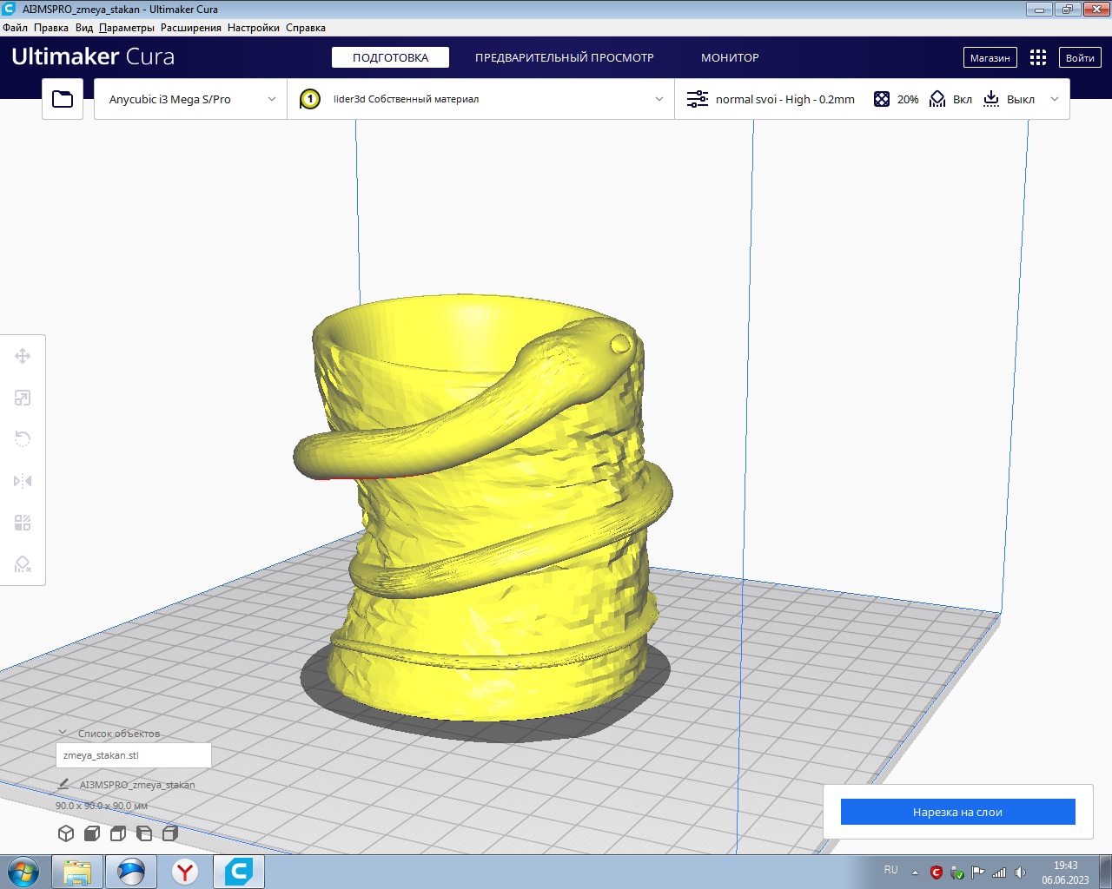Expand the print settings panel chevron
This screenshot has height=889, width=1112.
[1055, 99]
